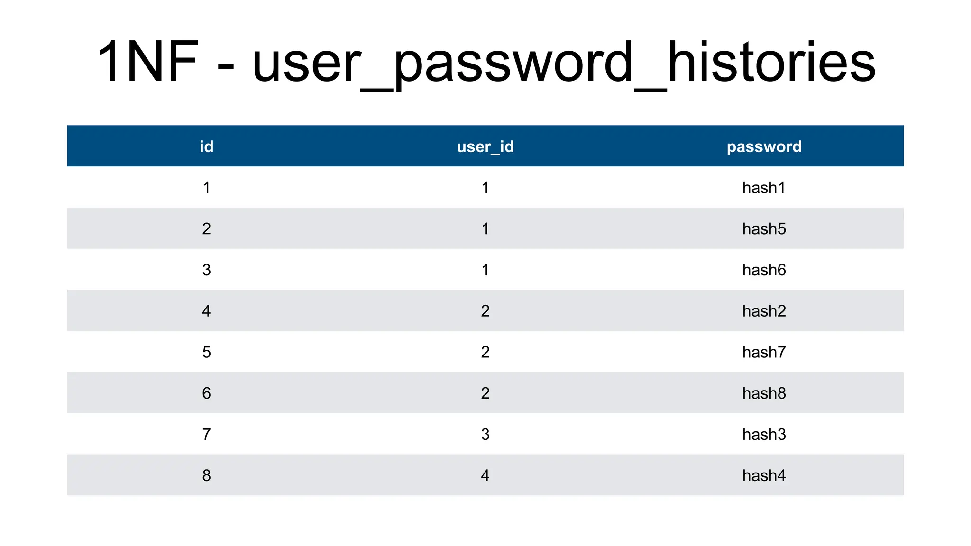Screen dimensions: 971x546
Task: Select the hash8 password cell
Action: coord(764,393)
